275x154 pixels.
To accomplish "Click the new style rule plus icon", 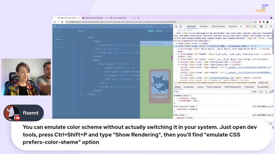I will [266, 92].
